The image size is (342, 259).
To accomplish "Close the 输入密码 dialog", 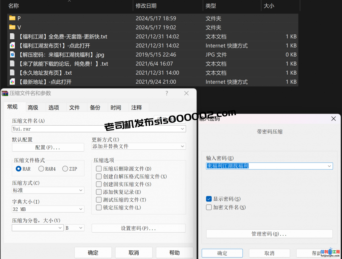I will click(333, 119).
